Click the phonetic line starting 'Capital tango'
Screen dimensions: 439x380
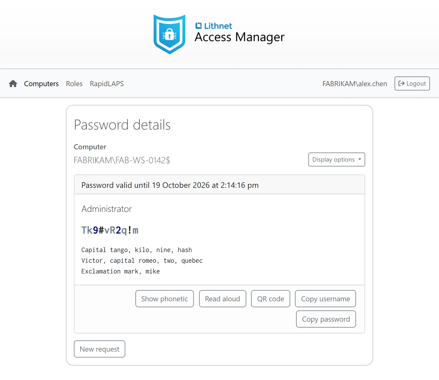[137, 250]
